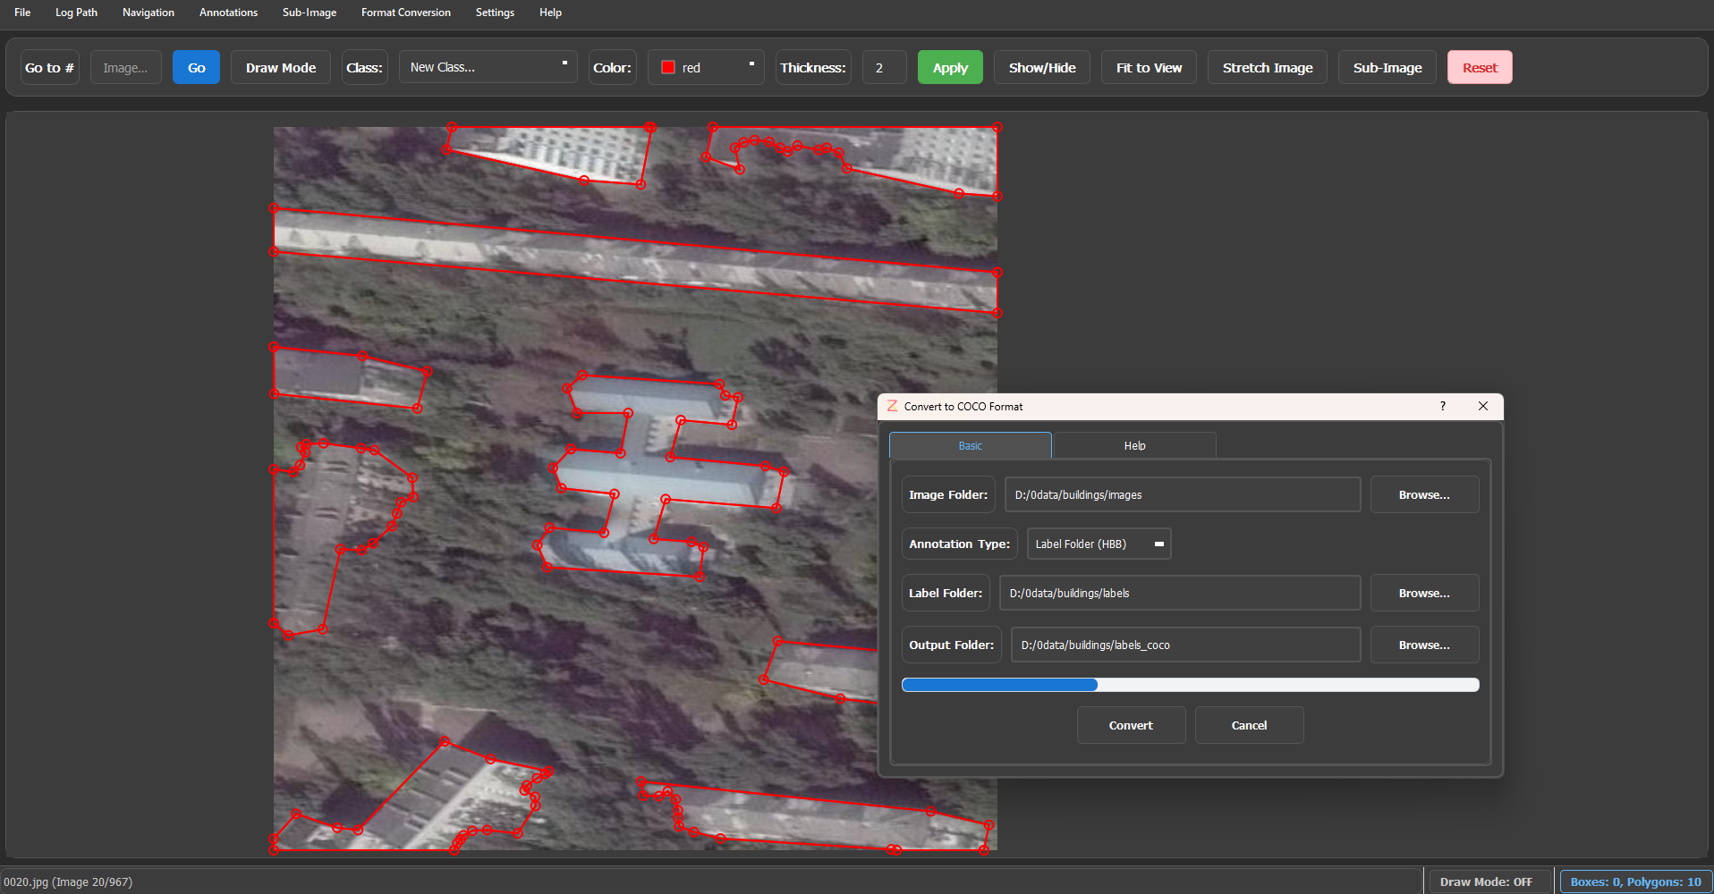Image resolution: width=1714 pixels, height=894 pixels.
Task: Click the pink Reset button
Action: [x=1479, y=68]
